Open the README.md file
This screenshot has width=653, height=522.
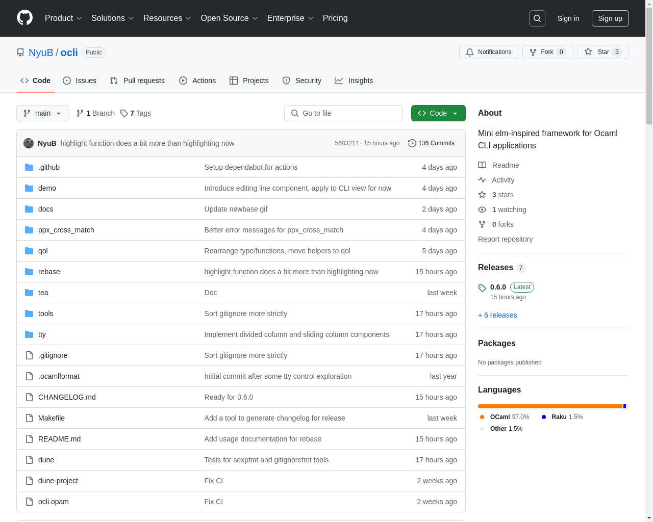pyautogui.click(x=59, y=439)
